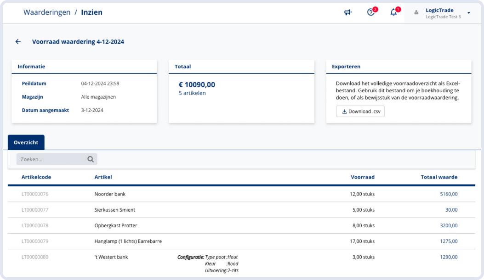Click the user avatar icon beside LogicTrade
The height and width of the screenshot is (280, 484).
pyautogui.click(x=416, y=13)
